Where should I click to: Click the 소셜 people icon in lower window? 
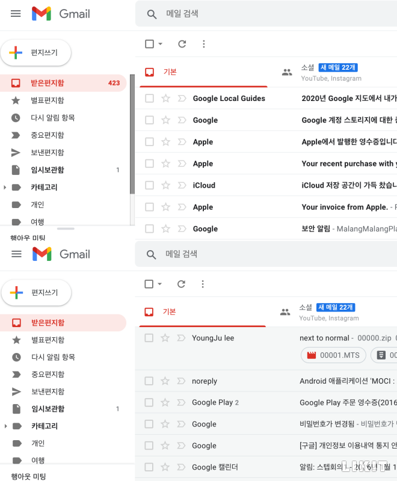[285, 312]
